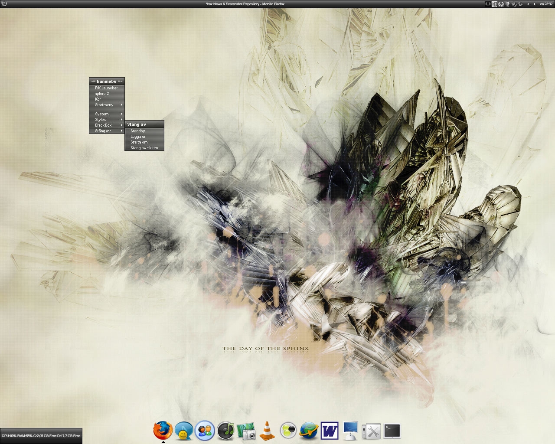This screenshot has height=444, width=555.
Task: Click the first tray icon with dotted square
Action: click(x=488, y=4)
